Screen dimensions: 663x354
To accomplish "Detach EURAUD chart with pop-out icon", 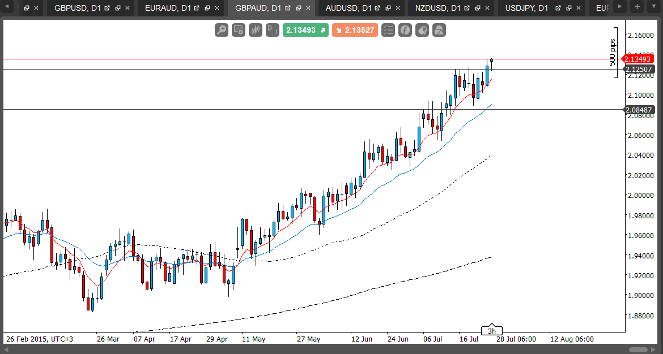I will coord(197,8).
